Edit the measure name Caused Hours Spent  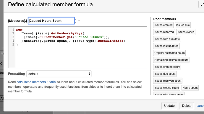(x=51, y=21)
